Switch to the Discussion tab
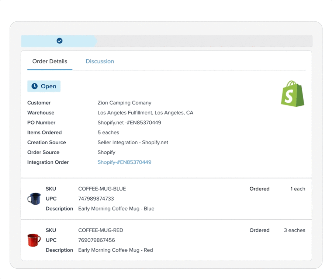 (x=100, y=61)
